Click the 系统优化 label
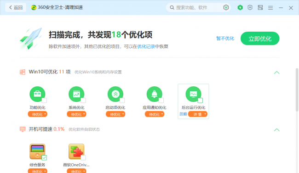Image resolution: width=299 pixels, height=173 pixels. tap(76, 107)
